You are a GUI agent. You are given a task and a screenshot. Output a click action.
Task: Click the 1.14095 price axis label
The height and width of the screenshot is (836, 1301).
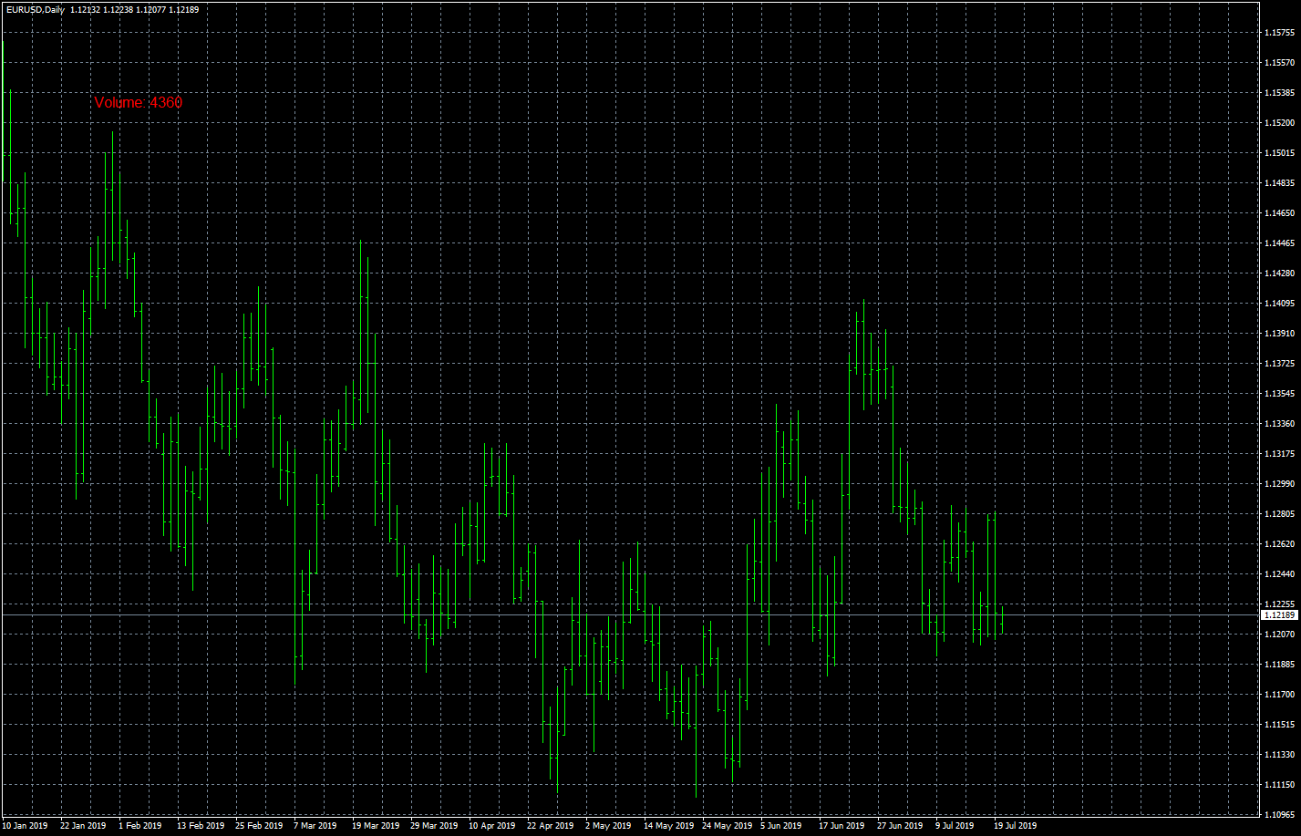[1279, 304]
